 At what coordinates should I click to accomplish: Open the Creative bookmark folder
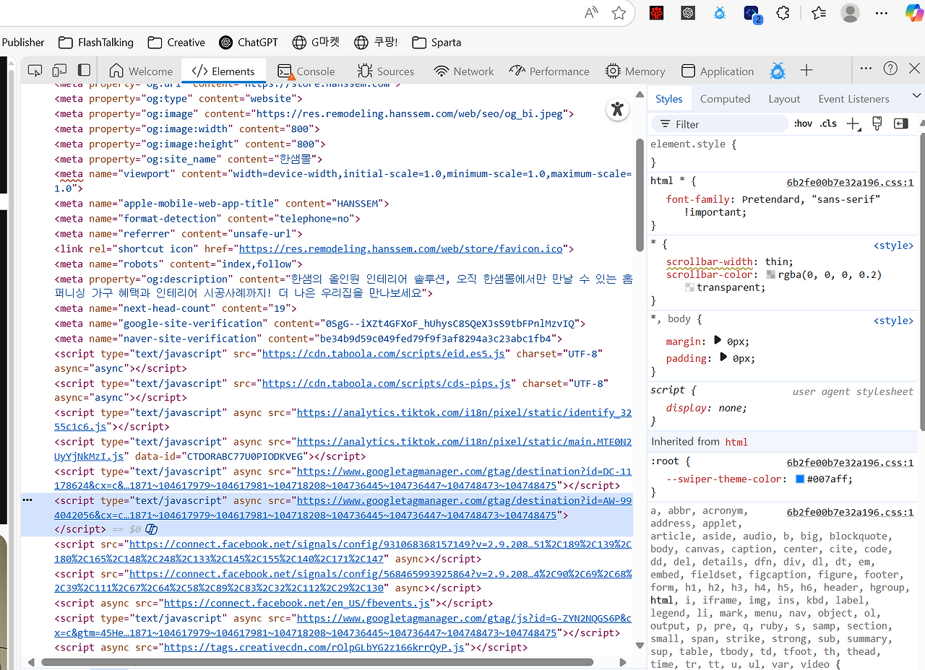point(176,42)
